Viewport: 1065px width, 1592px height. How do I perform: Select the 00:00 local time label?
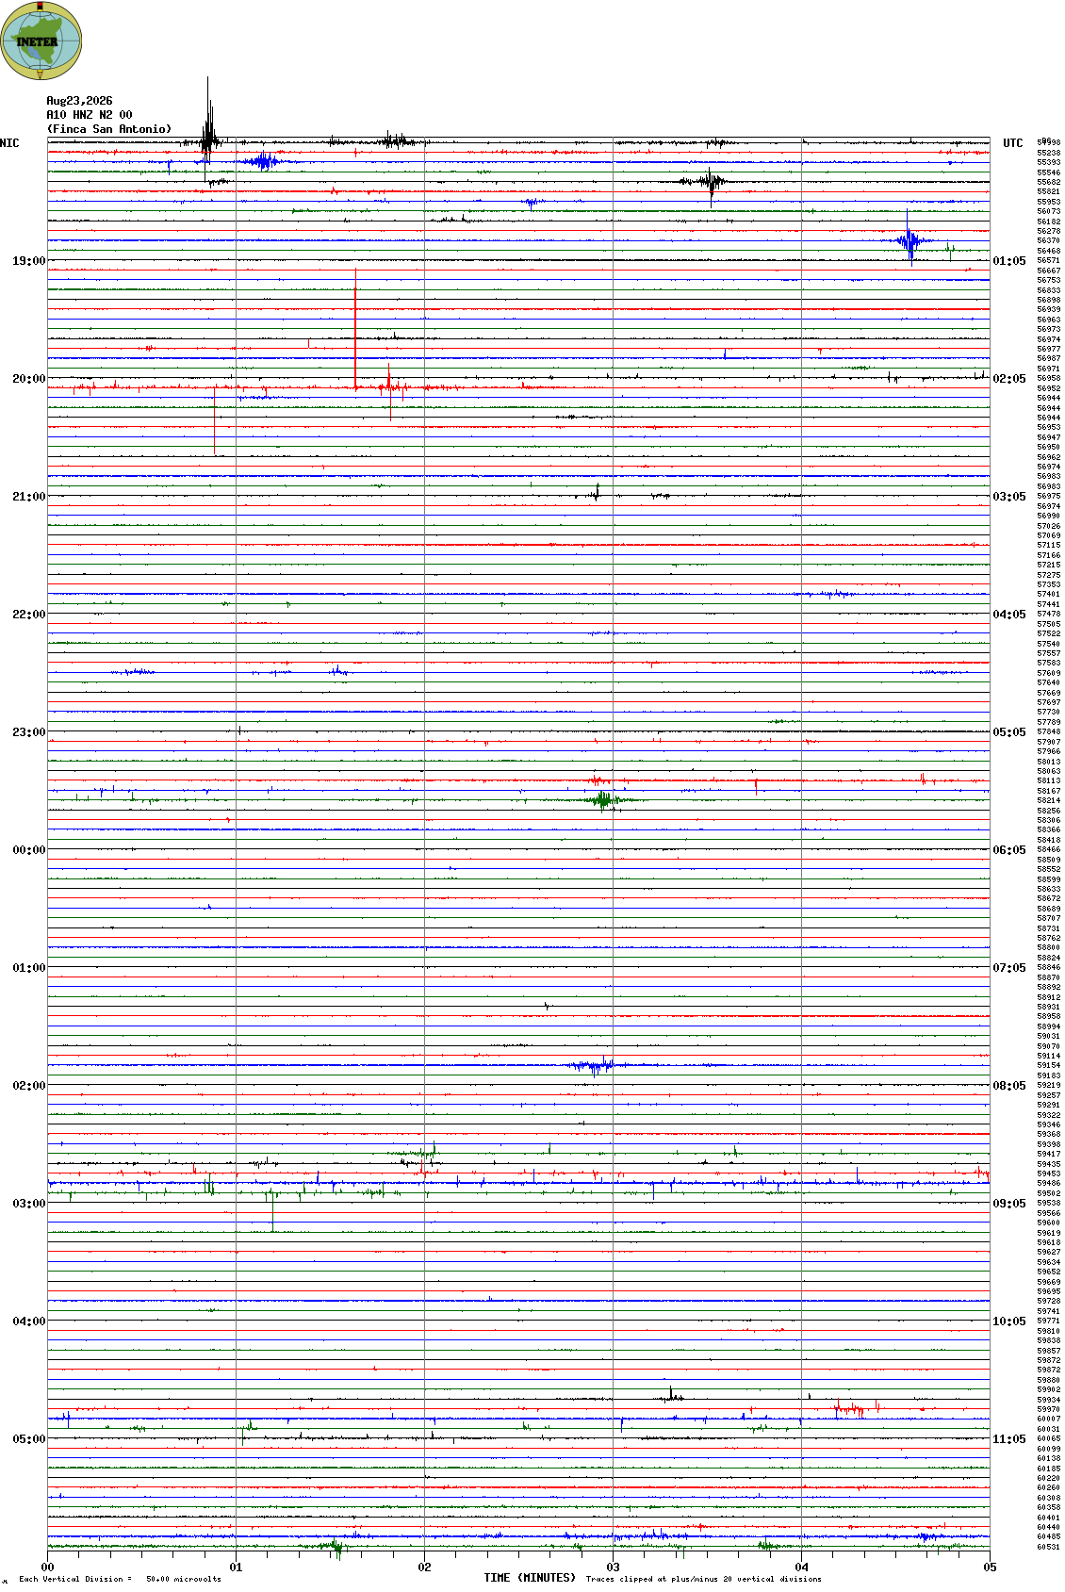point(28,850)
